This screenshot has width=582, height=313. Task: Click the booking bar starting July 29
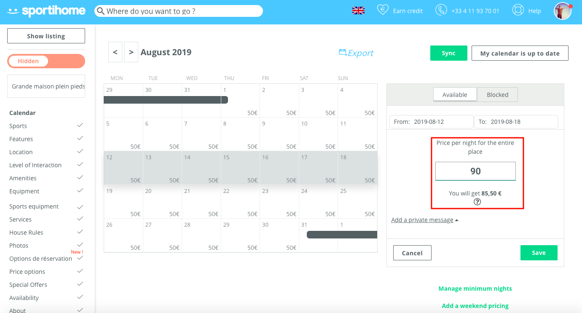(x=166, y=100)
